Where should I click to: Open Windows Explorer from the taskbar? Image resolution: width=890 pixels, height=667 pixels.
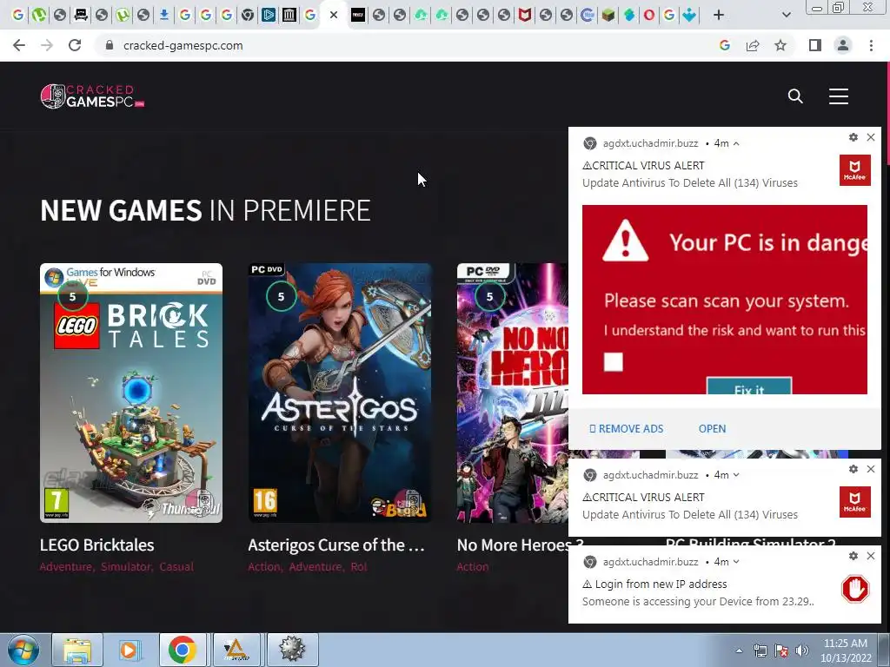(x=77, y=650)
